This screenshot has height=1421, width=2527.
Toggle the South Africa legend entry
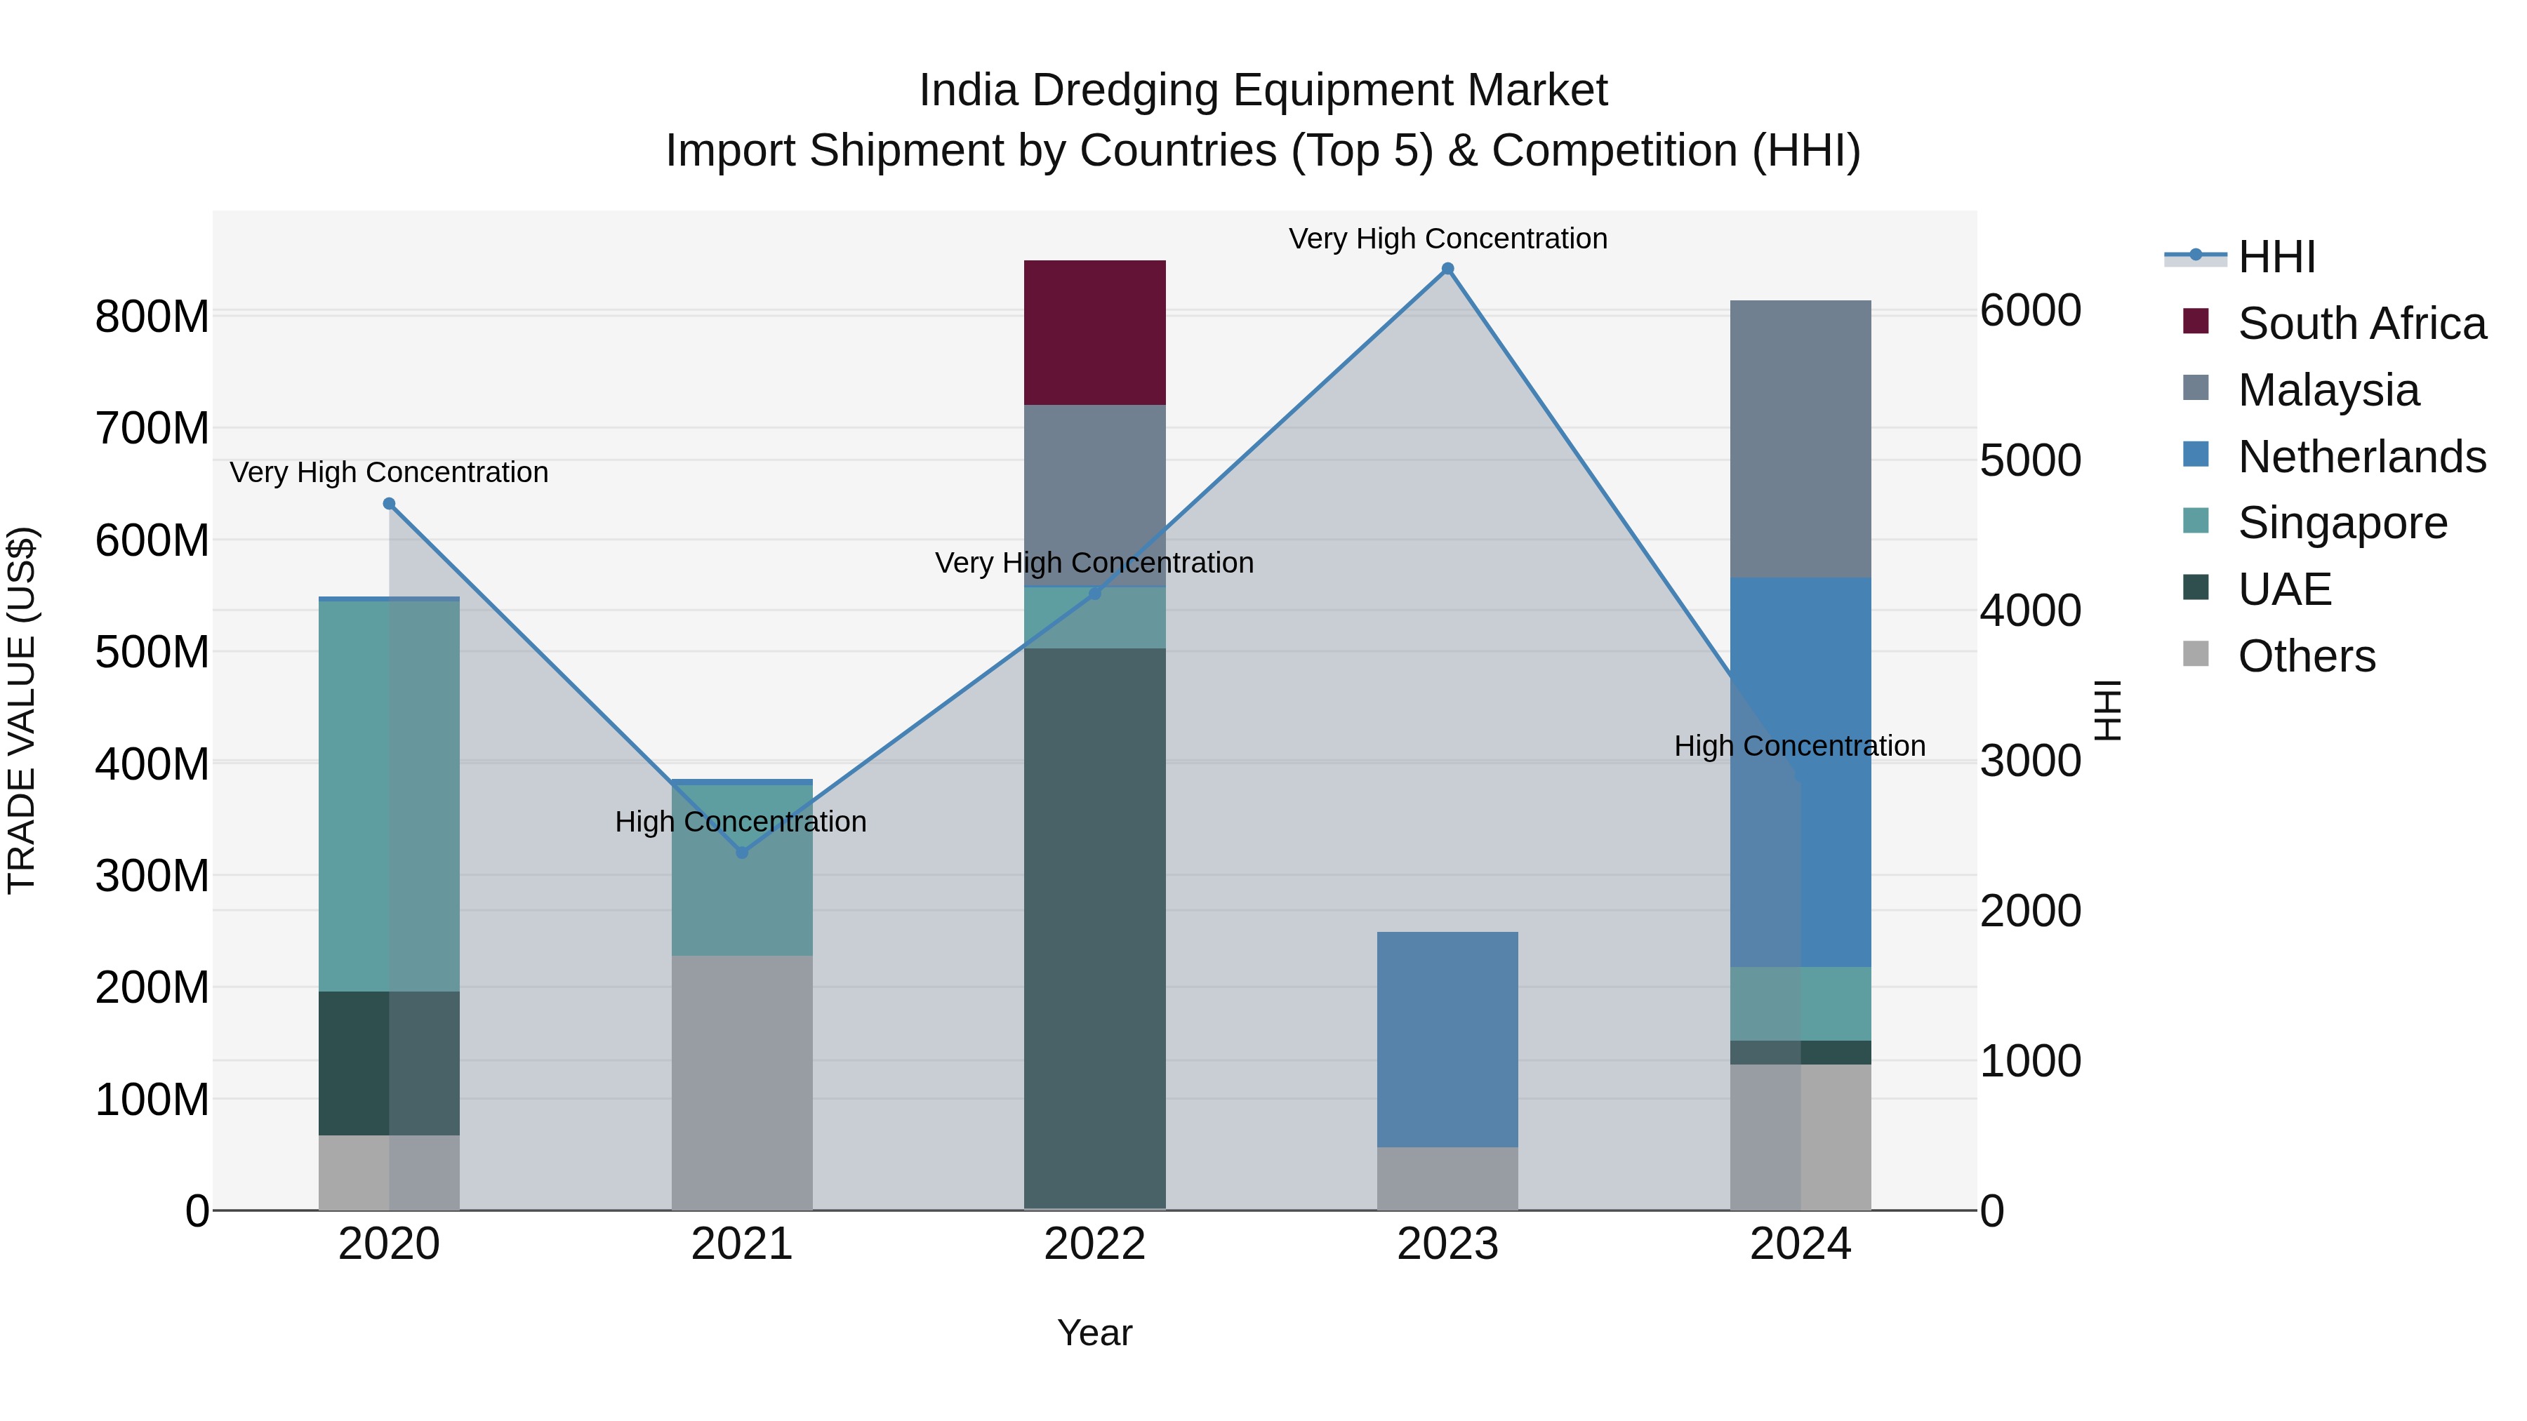click(2335, 323)
